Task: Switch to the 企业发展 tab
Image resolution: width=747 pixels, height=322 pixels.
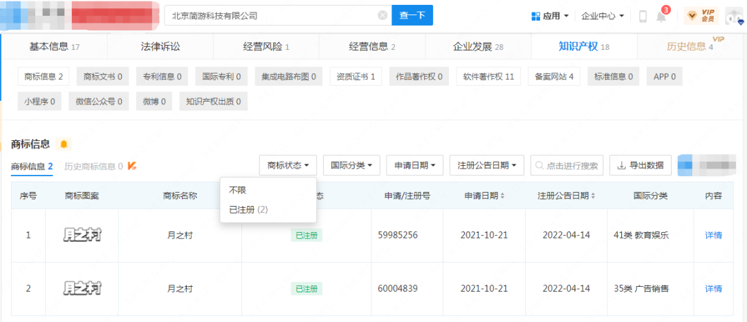Action: point(478,46)
